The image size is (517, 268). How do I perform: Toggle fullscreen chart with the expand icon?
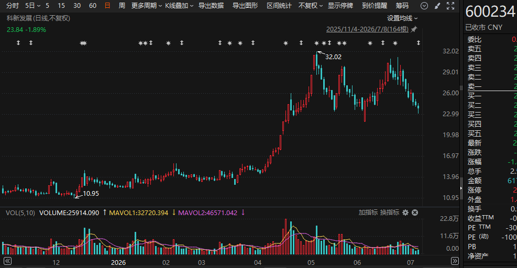point(450,6)
